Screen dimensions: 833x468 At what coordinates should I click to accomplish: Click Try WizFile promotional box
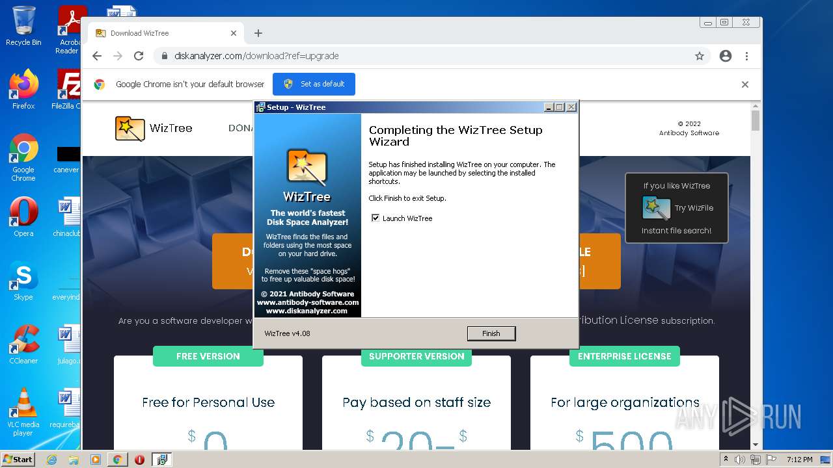[677, 208]
